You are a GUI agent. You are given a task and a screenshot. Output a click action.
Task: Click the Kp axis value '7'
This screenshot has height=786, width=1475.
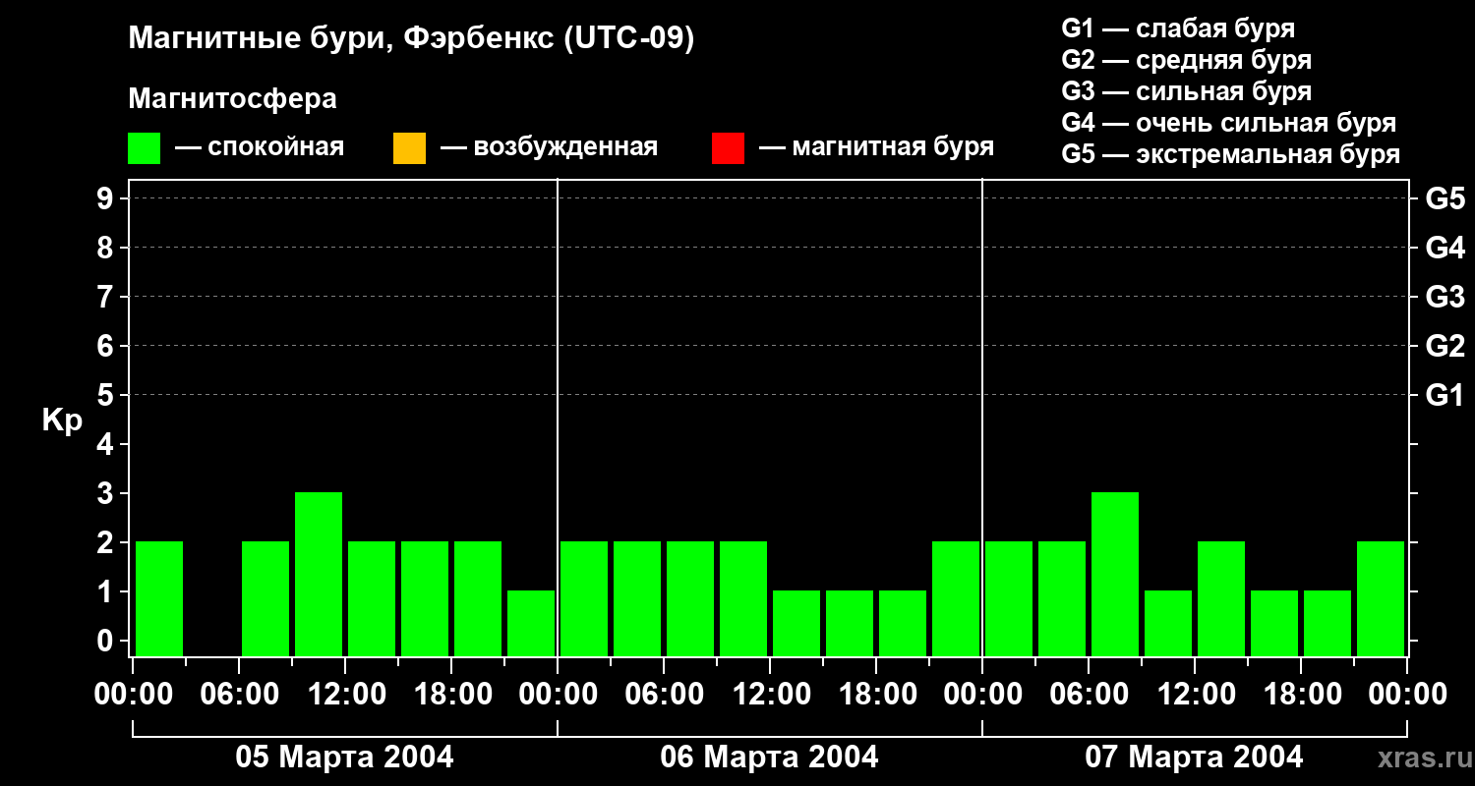click(107, 297)
